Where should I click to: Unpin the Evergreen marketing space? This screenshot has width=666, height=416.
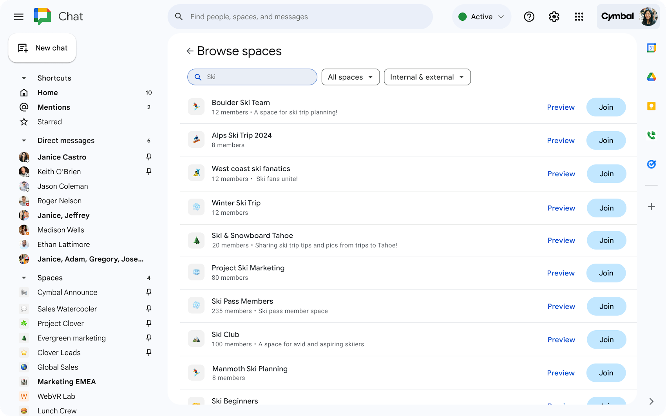pos(148,338)
